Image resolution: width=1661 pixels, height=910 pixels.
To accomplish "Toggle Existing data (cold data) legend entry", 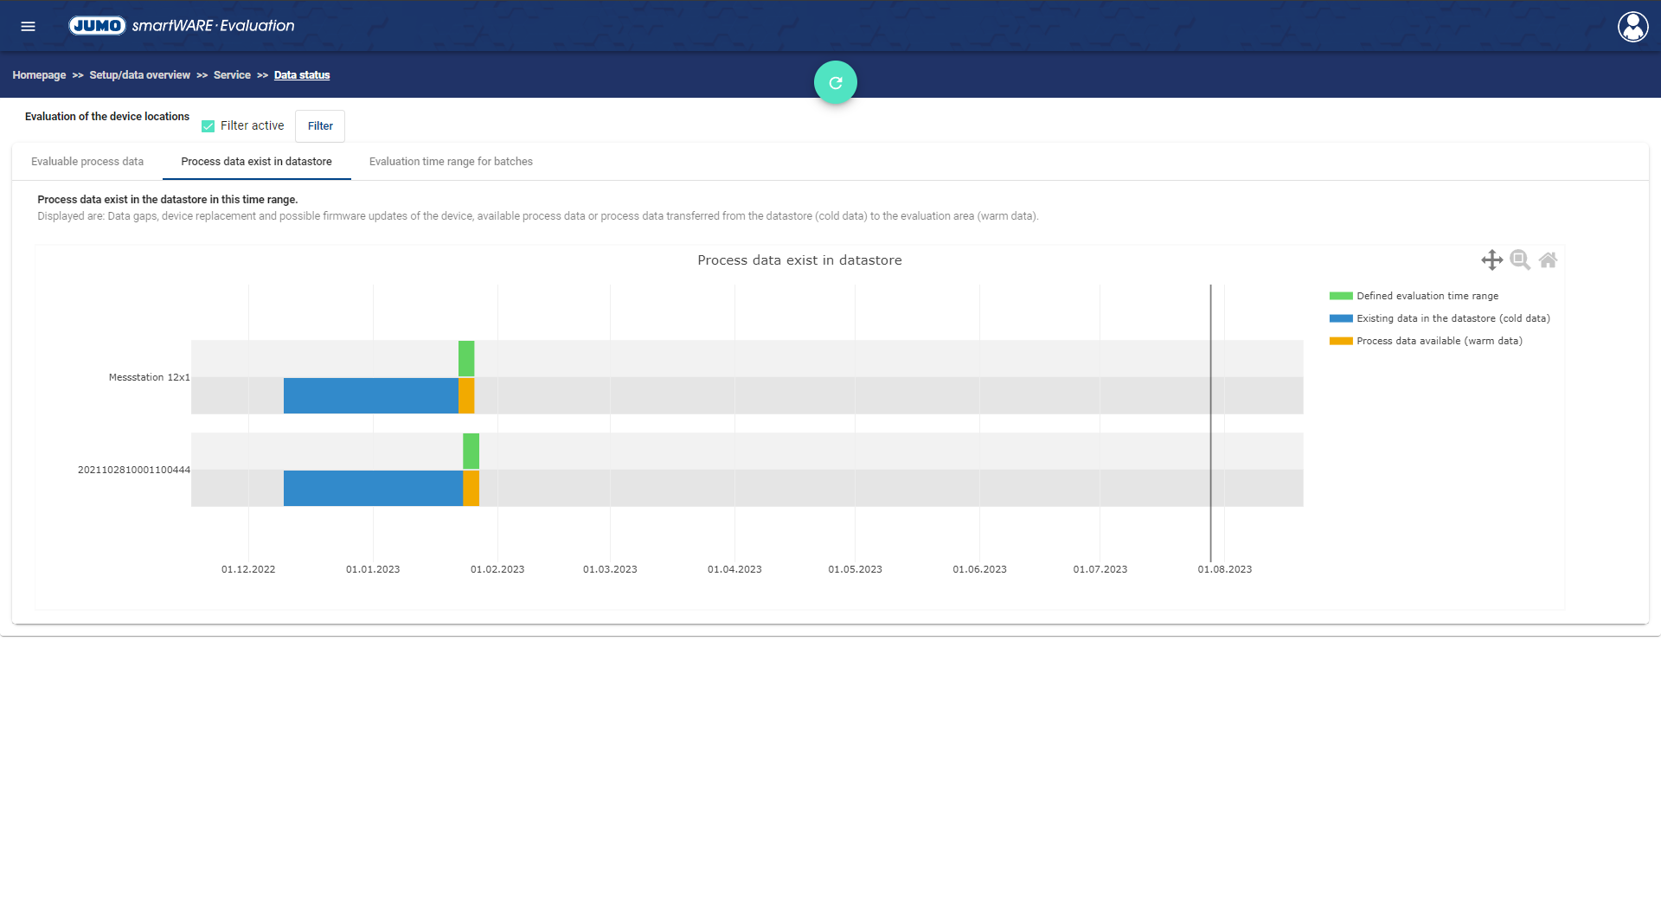I will click(x=1453, y=318).
